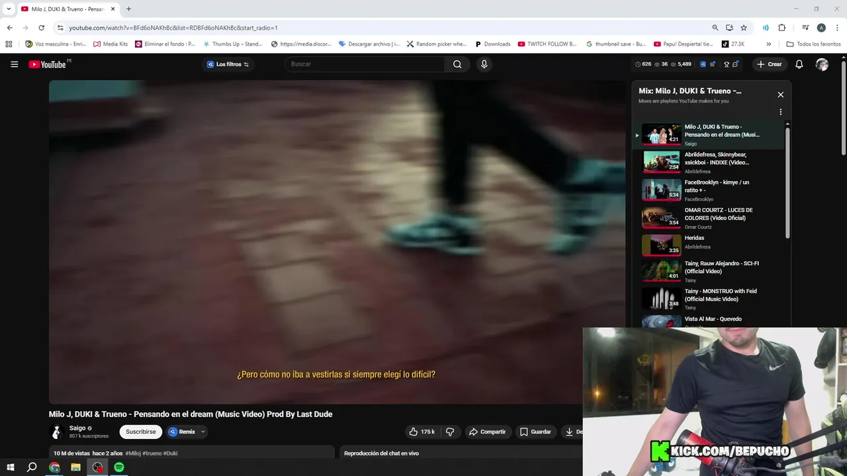Subscribe with the Suscribirse button

[141, 432]
